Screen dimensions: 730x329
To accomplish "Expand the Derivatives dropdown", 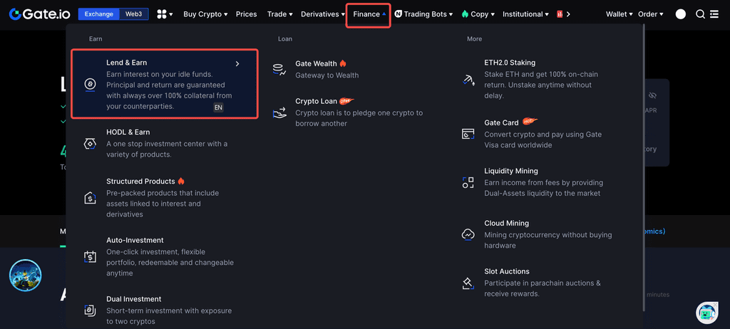I will tap(323, 14).
